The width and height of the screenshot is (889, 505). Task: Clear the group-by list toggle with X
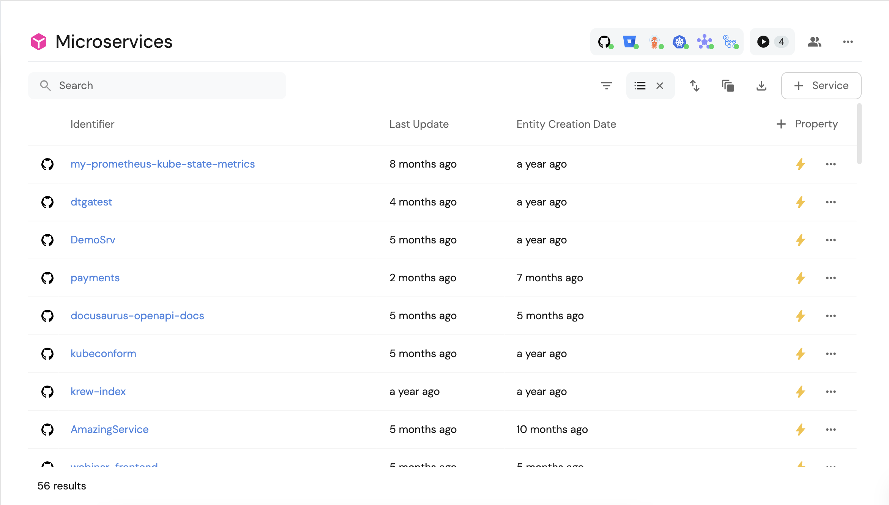click(660, 86)
